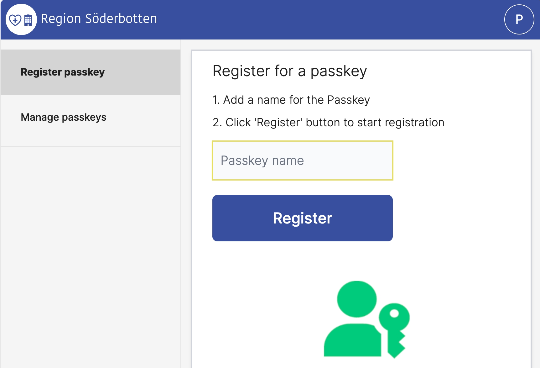Click the "Passkey name" placeholder text
The image size is (540, 368).
262,160
